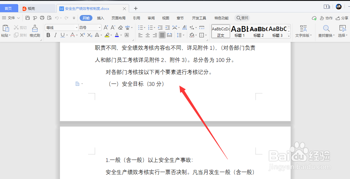Open the Select (选择) dropdown
The height and width of the screenshot is (179, 350).
(342, 35)
